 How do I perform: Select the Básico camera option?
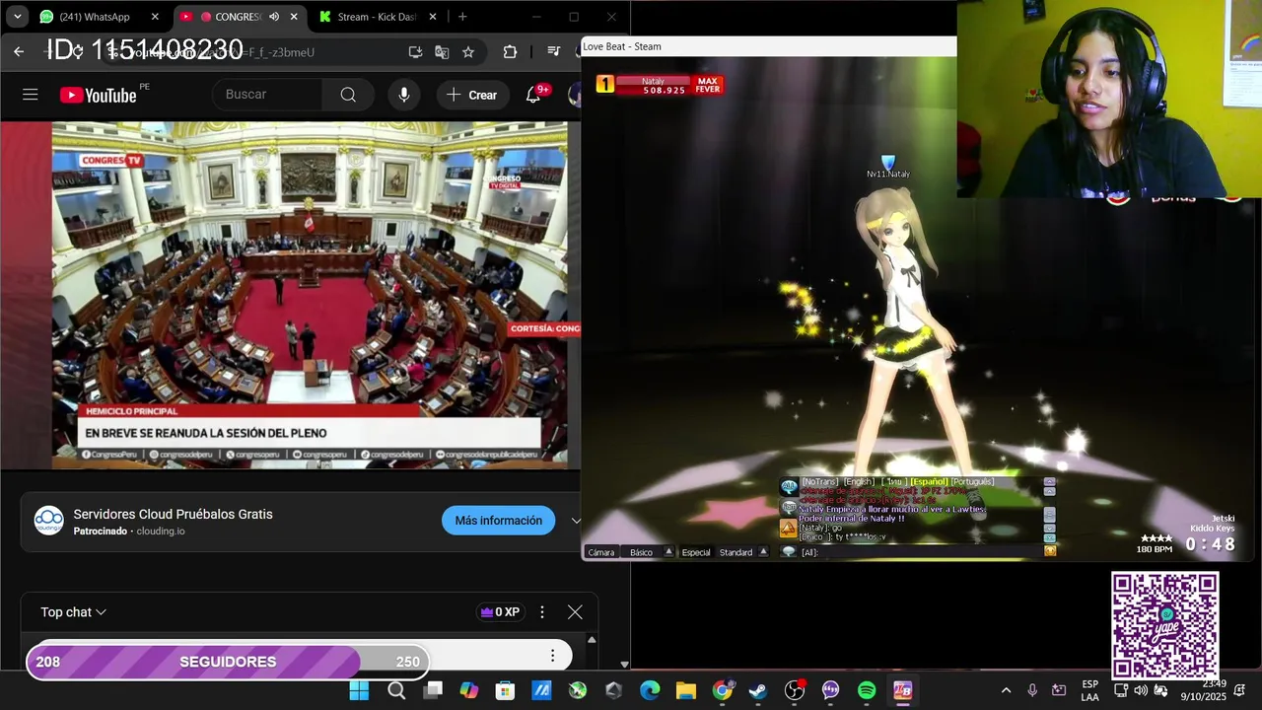[x=642, y=552]
